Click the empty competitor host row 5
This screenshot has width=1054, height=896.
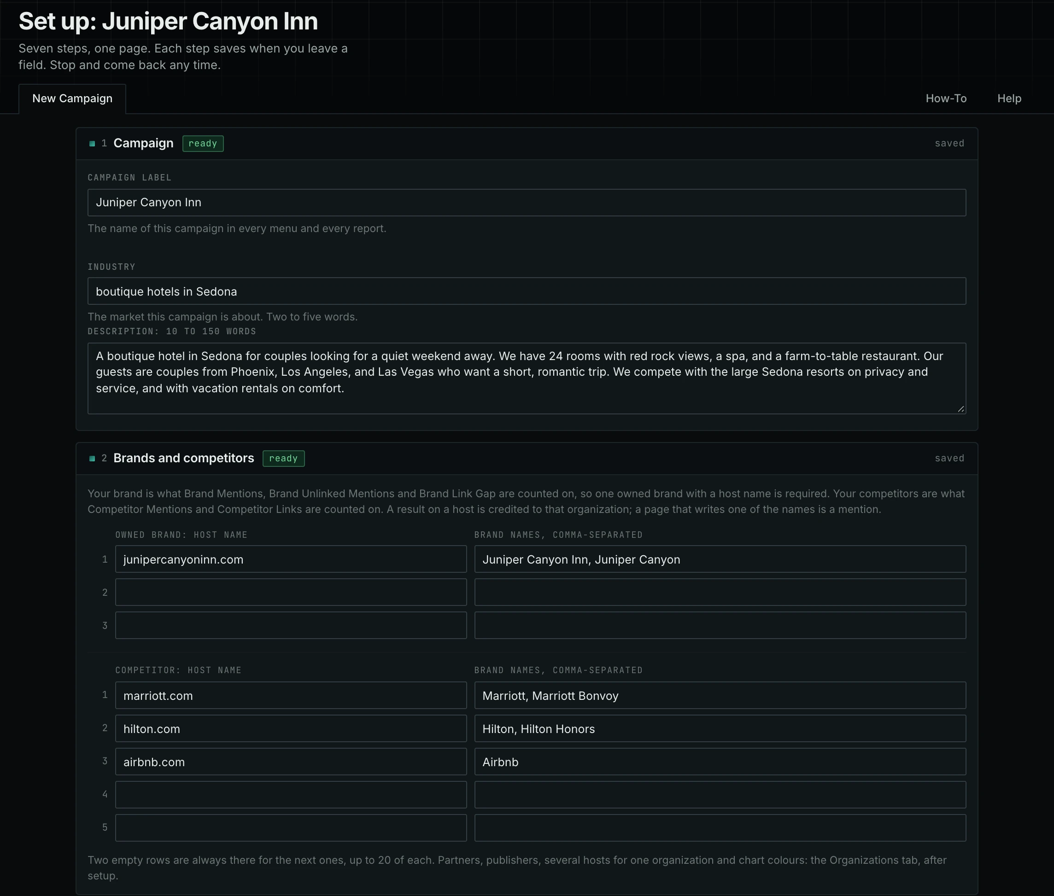tap(291, 827)
